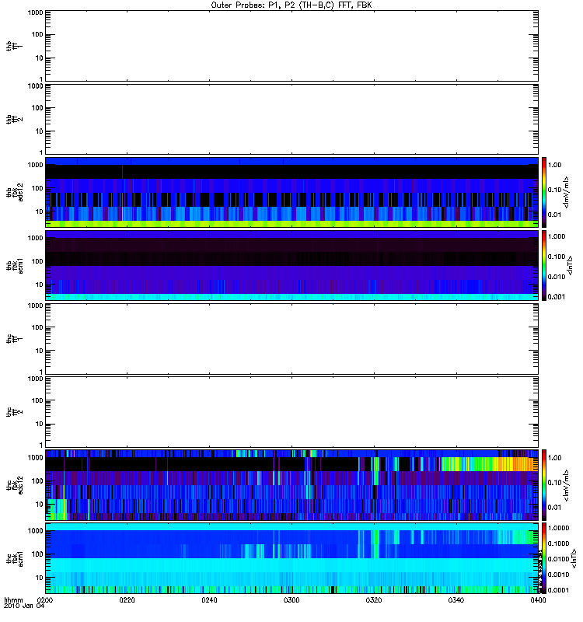The image size is (583, 622).
Task: Click the "hhmm" axis unit label
Action: coord(13,599)
